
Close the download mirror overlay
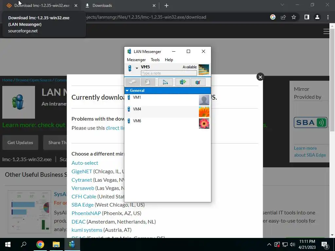coord(260,77)
